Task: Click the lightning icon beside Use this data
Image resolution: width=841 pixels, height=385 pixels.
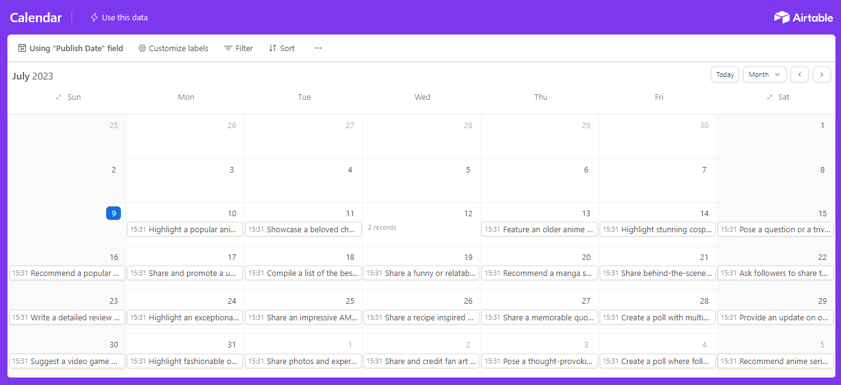Action: (94, 17)
